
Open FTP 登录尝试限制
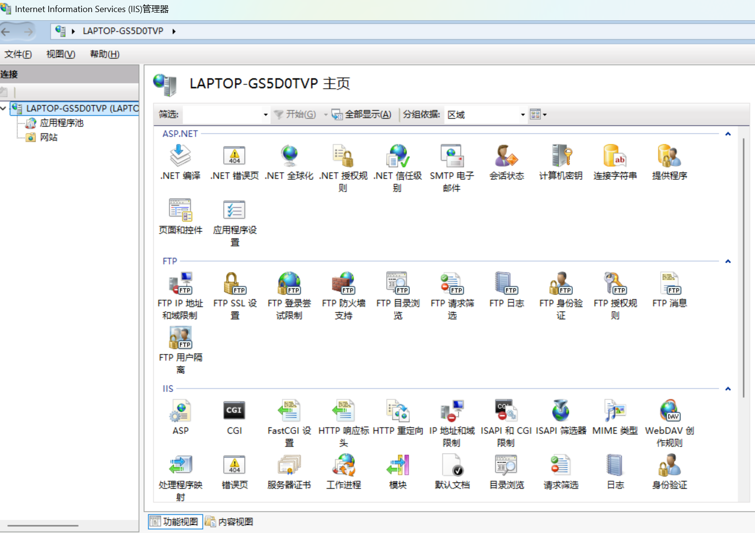[x=289, y=295]
